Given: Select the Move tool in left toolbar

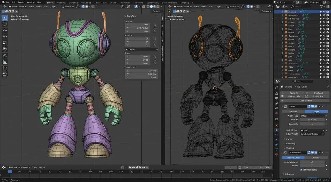Looking at the screenshot, I should (x=5, y=30).
